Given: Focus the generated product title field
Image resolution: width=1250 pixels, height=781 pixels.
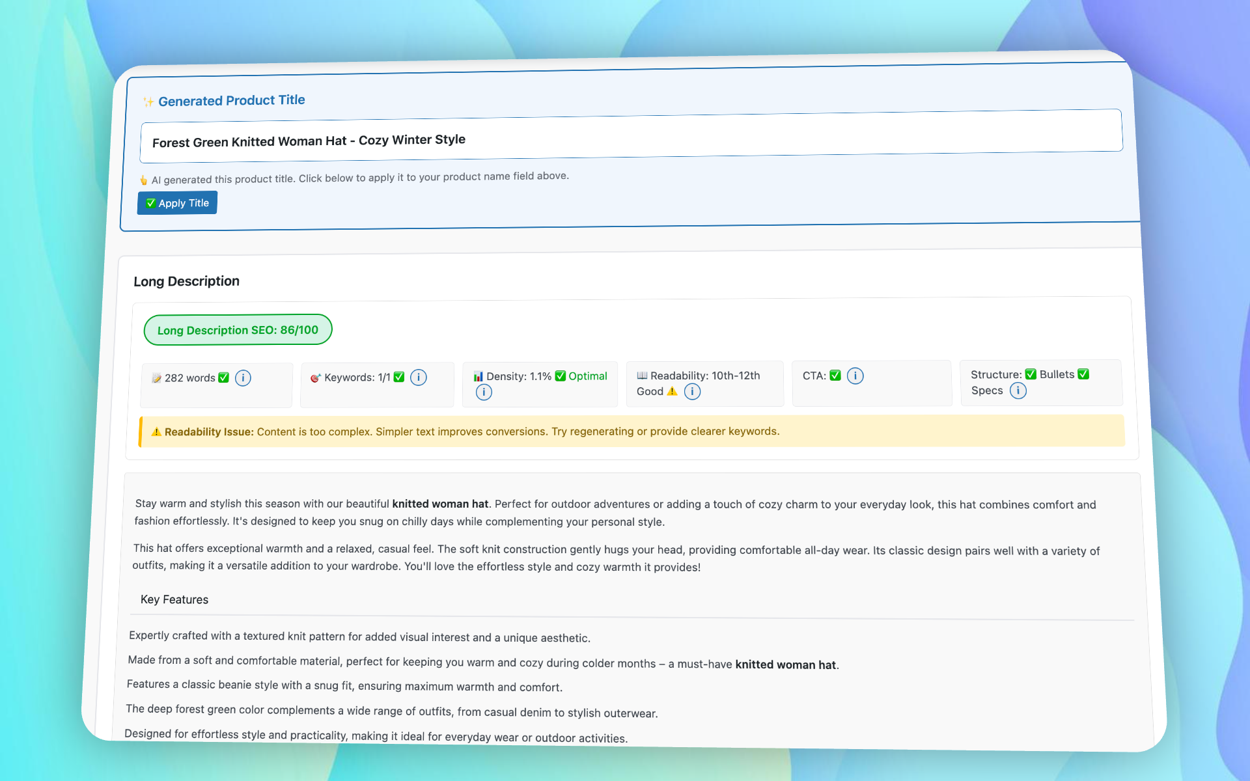Looking at the screenshot, I should click(x=631, y=136).
